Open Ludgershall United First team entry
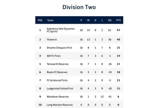This screenshot has height=108, width=162. pos(60,89)
